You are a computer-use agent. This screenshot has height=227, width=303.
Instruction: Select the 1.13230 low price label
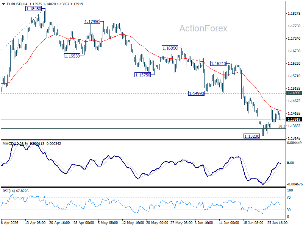coord(251,136)
